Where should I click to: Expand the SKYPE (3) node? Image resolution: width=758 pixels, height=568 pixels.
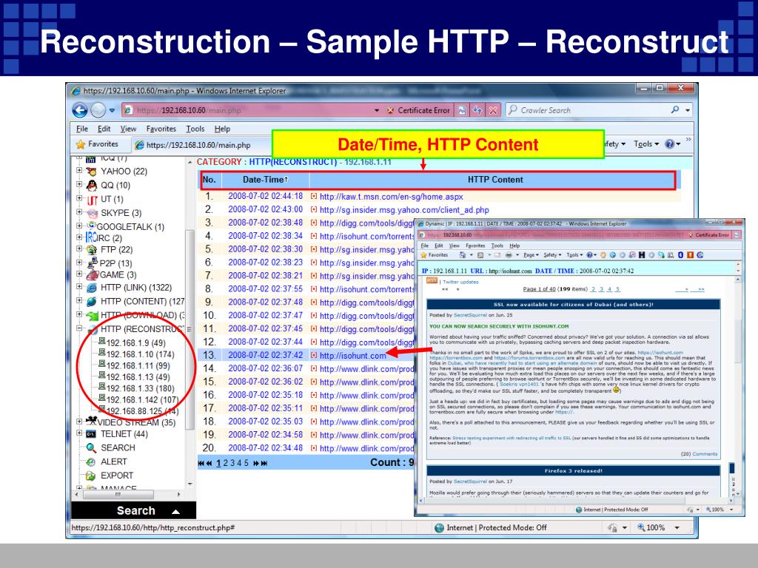coord(79,212)
